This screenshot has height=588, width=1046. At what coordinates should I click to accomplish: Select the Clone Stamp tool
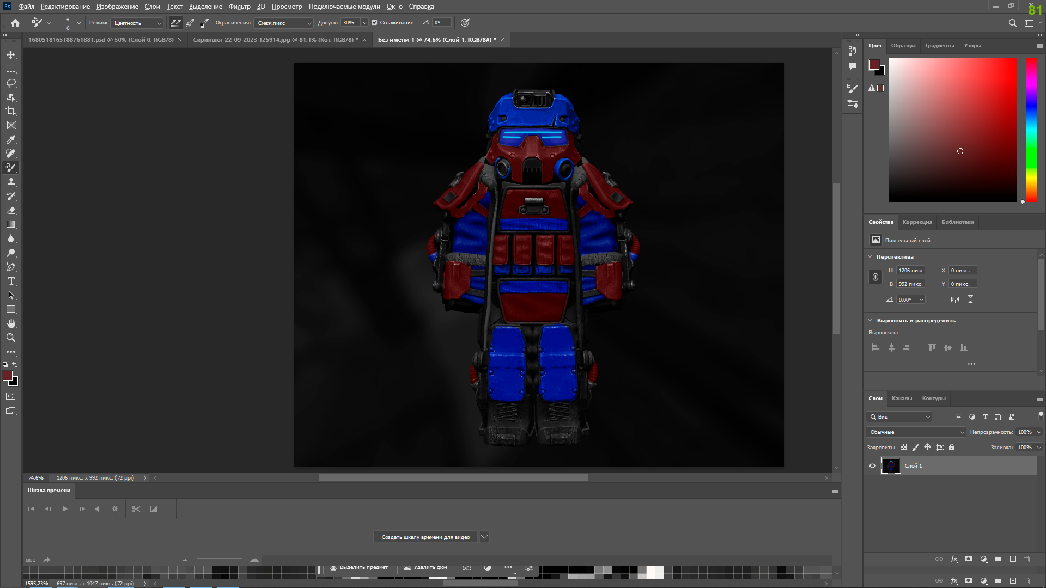(x=11, y=182)
